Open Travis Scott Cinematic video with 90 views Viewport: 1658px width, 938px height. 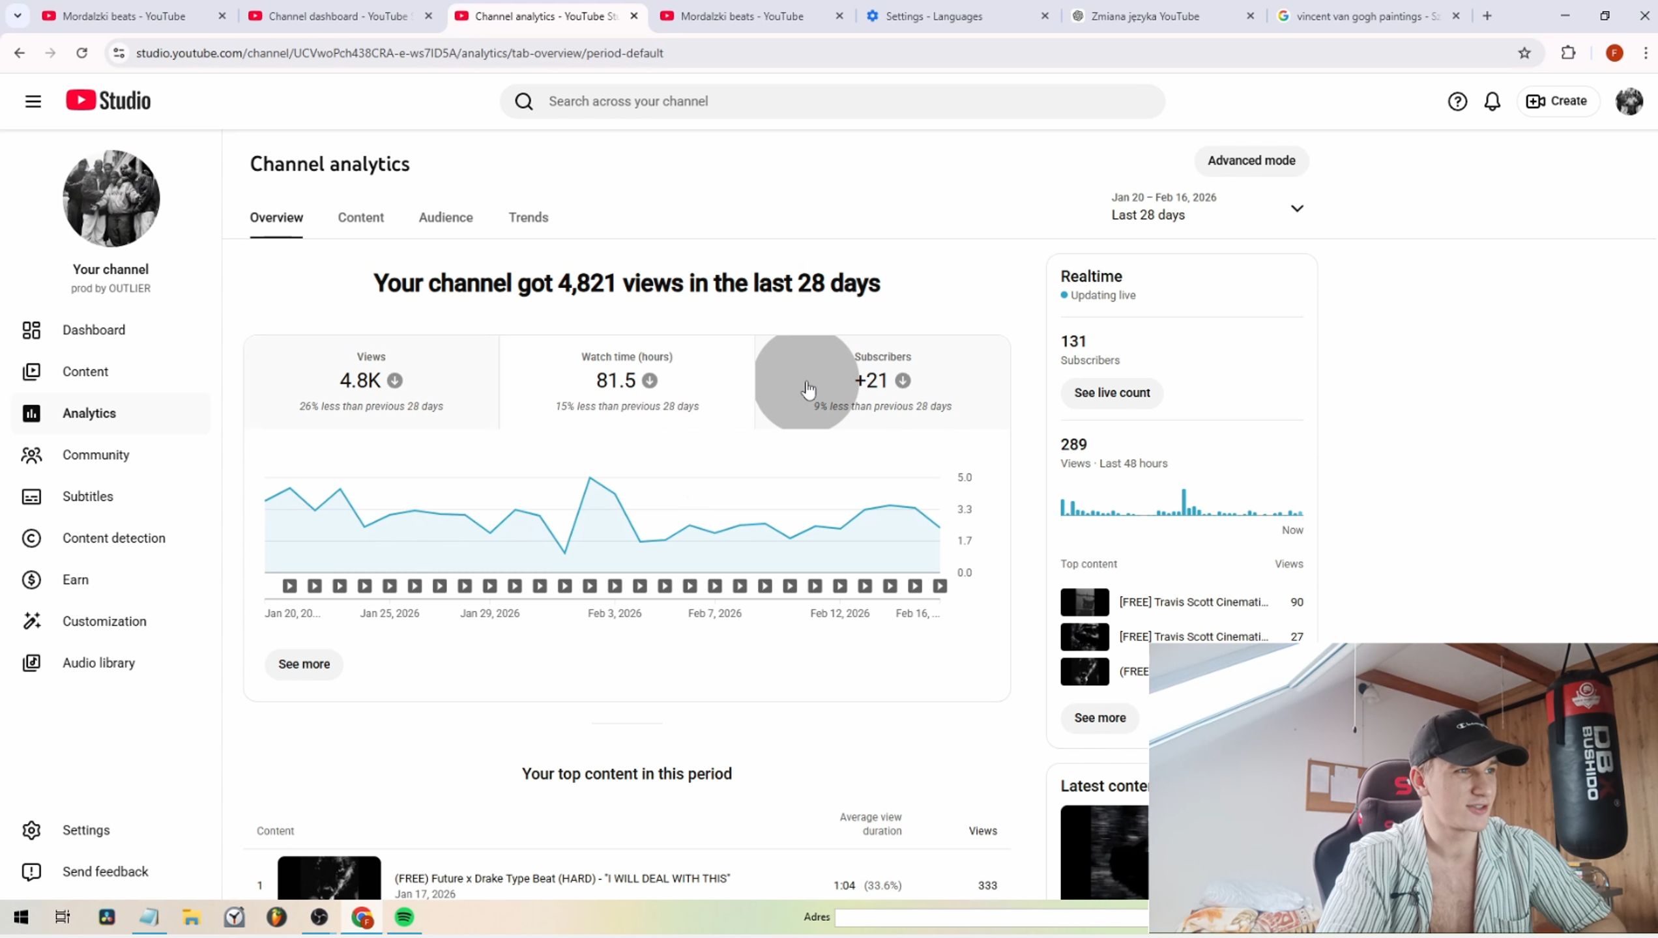pyautogui.click(x=1182, y=602)
